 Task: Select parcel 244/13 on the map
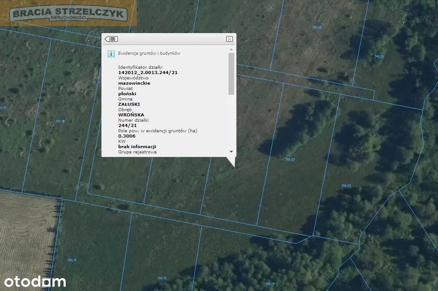162,278
